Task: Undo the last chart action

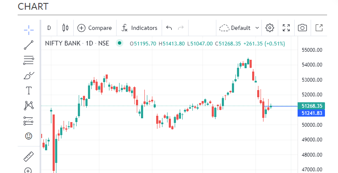Action: [x=169, y=28]
